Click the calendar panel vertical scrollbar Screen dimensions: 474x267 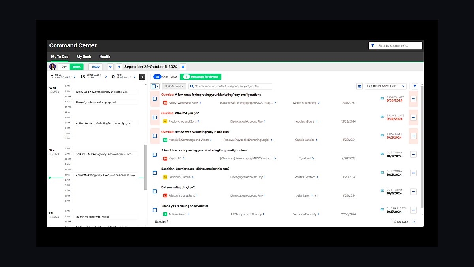click(145, 167)
